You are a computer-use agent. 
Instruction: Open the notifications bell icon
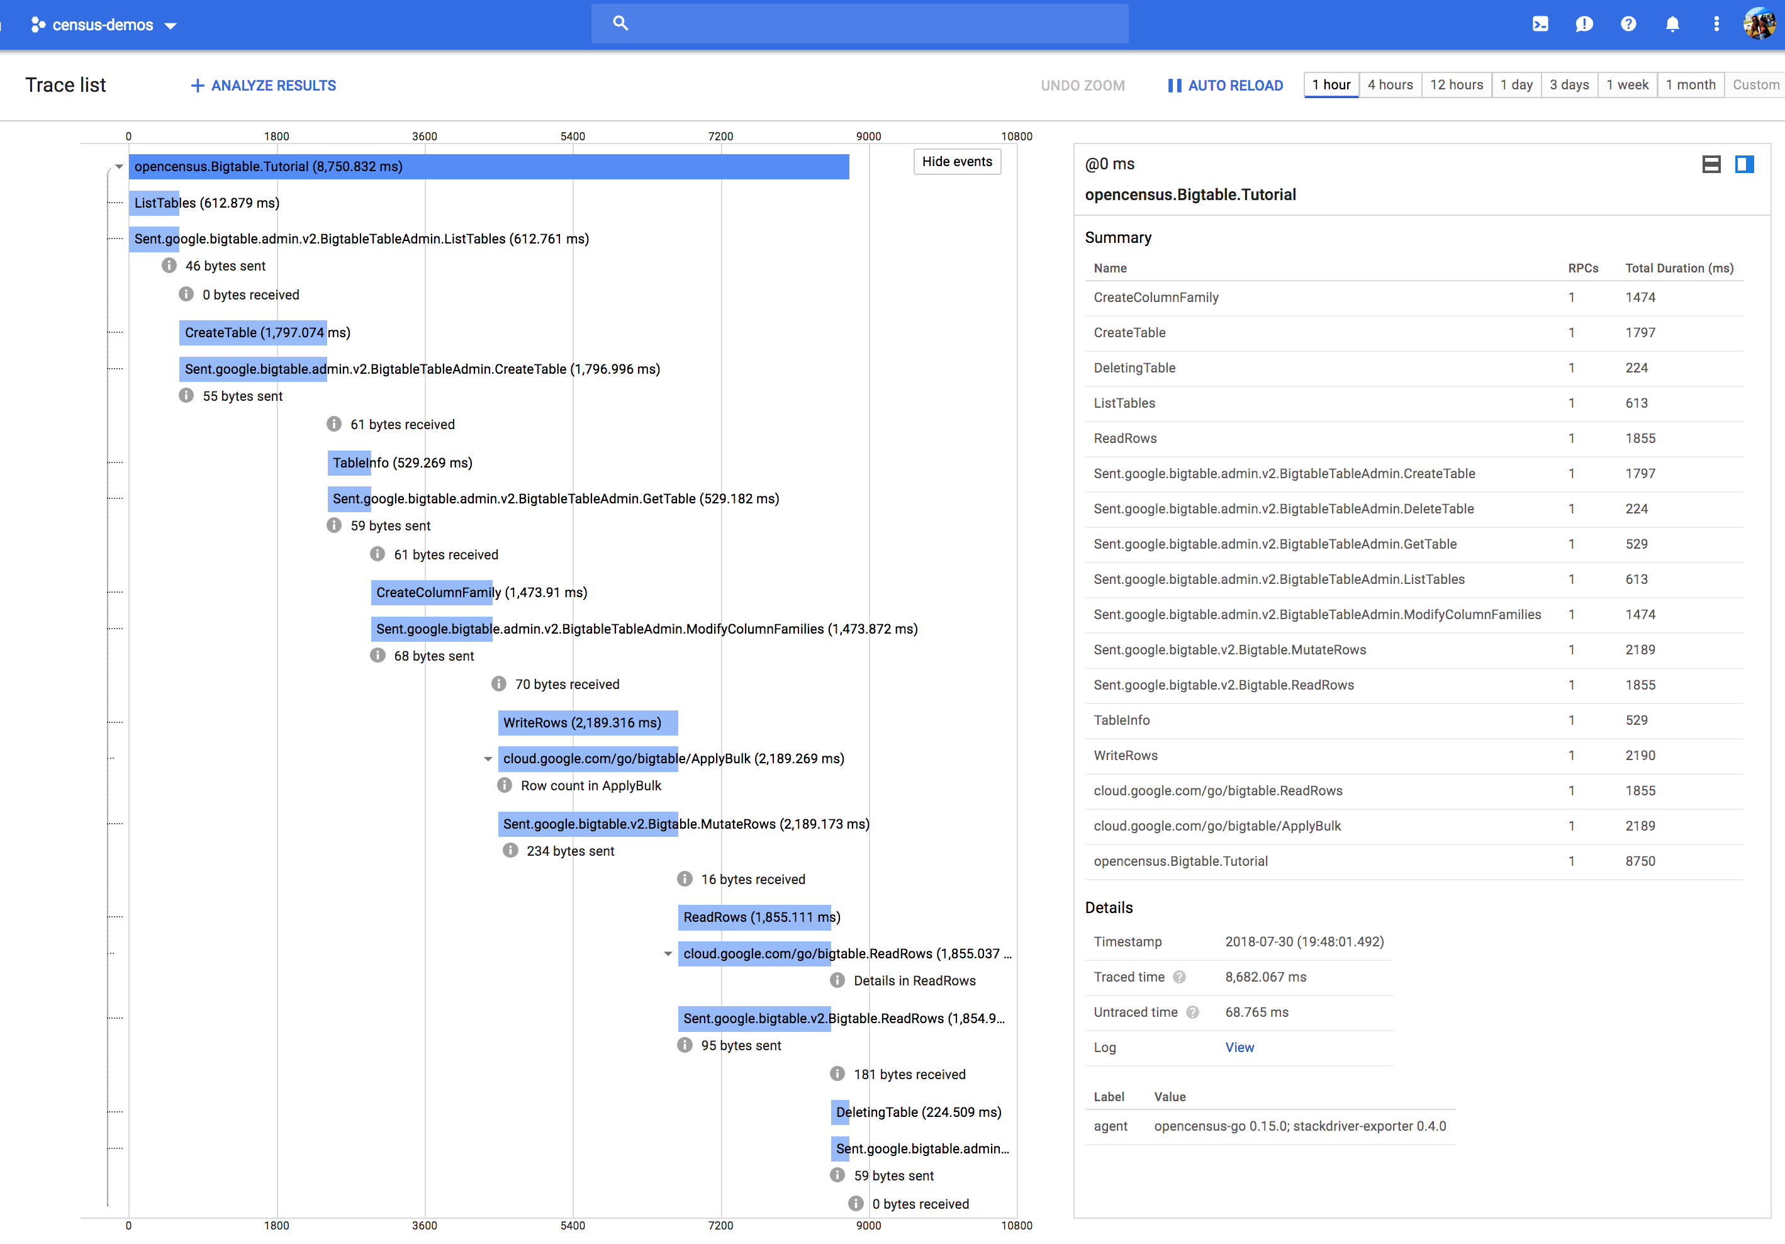tap(1672, 24)
